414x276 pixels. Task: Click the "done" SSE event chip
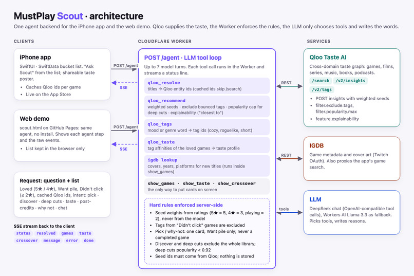(88, 241)
